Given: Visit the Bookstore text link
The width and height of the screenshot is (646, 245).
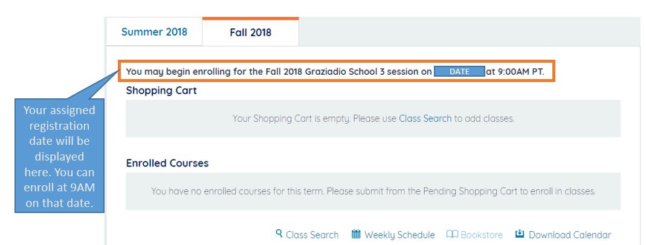Looking at the screenshot, I should point(482,235).
